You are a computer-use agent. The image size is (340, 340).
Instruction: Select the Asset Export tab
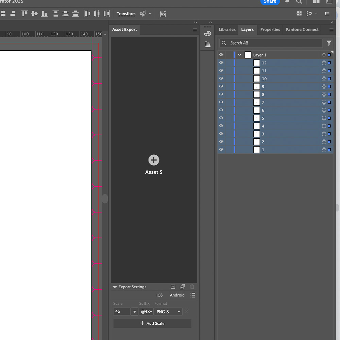(x=124, y=30)
